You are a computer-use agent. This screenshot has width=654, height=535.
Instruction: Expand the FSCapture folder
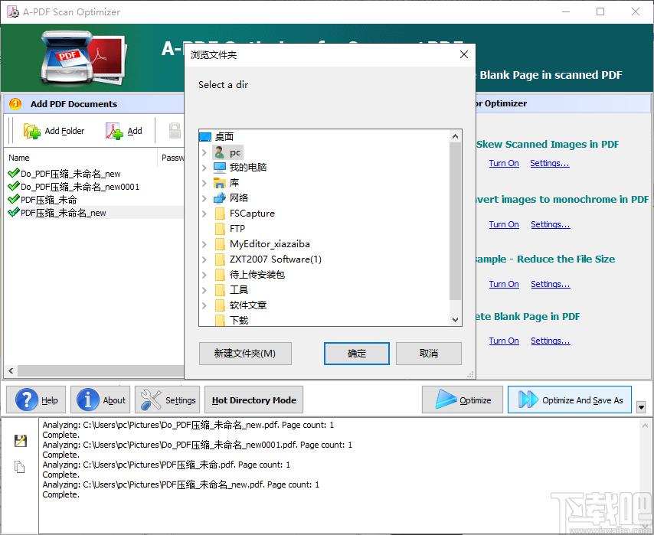pyautogui.click(x=204, y=214)
